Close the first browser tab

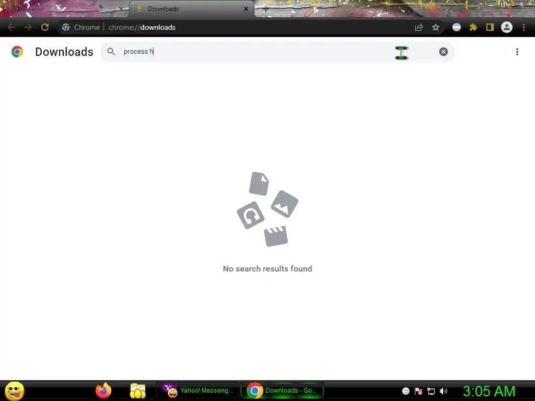point(121,9)
